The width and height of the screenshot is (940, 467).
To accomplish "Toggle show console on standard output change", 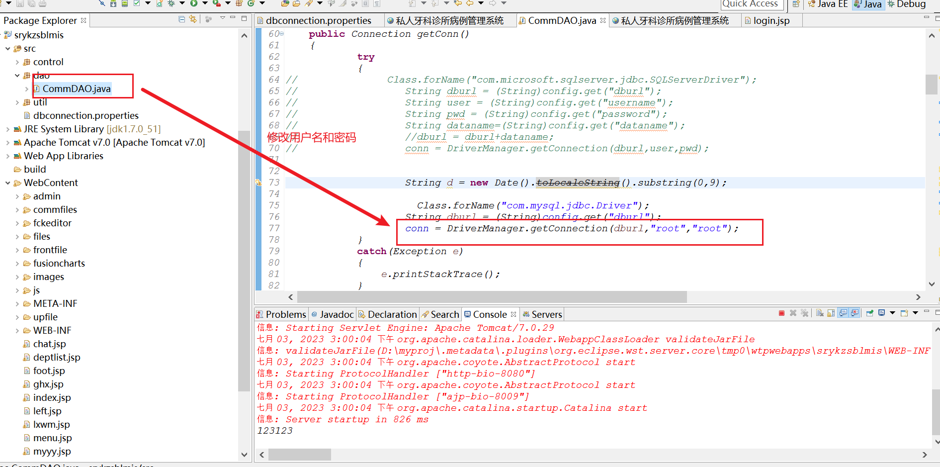I will click(x=843, y=313).
